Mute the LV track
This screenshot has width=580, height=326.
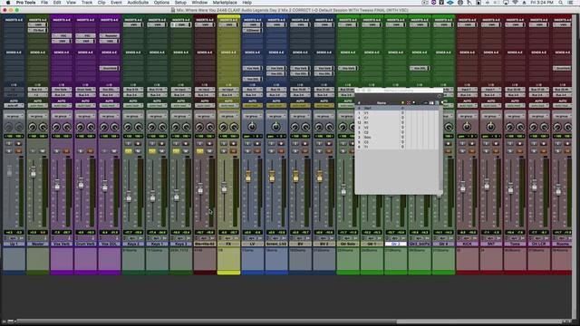257,151
